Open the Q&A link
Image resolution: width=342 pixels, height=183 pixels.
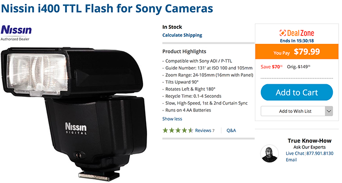(231, 130)
